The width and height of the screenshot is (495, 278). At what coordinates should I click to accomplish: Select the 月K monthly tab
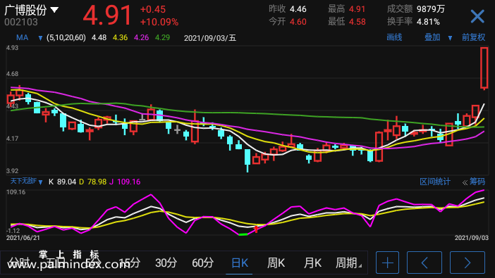point(312,263)
